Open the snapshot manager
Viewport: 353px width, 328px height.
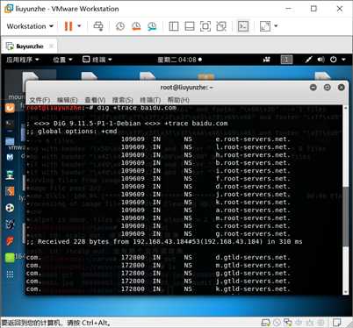click(x=152, y=26)
